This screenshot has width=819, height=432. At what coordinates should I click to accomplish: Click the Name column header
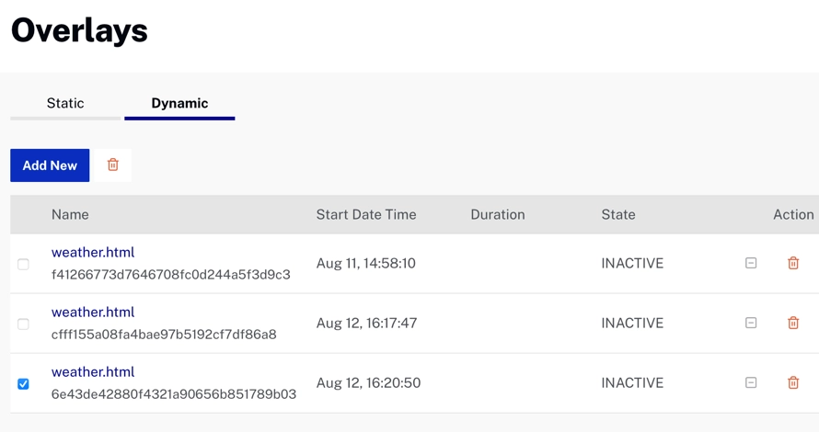70,215
